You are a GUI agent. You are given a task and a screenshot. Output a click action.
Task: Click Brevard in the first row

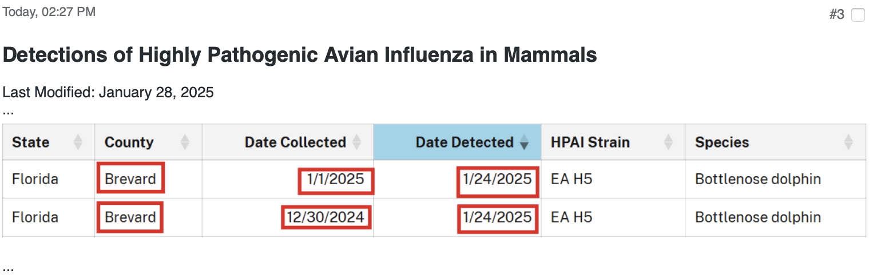(130, 179)
